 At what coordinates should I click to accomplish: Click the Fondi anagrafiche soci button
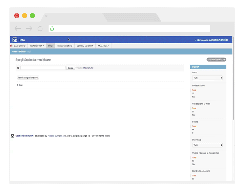tap(28, 78)
